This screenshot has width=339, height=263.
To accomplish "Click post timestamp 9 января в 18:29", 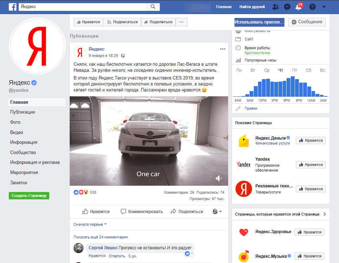I will coord(103,56).
